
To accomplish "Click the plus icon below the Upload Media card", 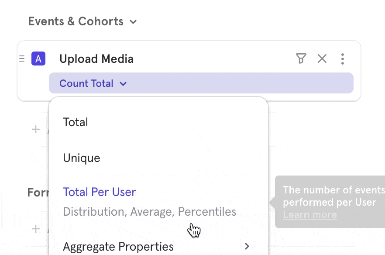I will (36, 129).
